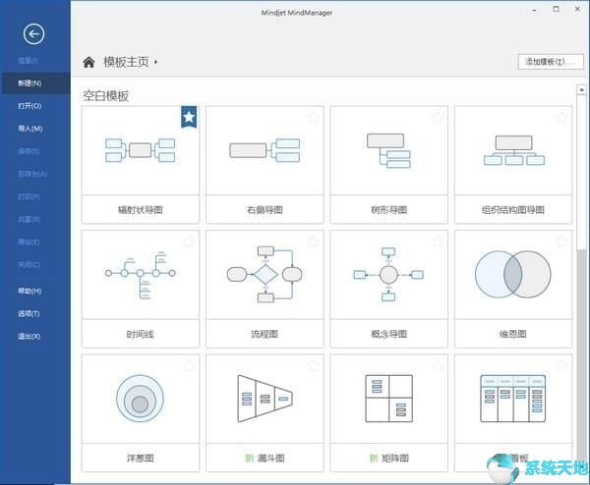This screenshot has width=590, height=485.
Task: Open the 打开(O) sidebar item
Action: [35, 106]
